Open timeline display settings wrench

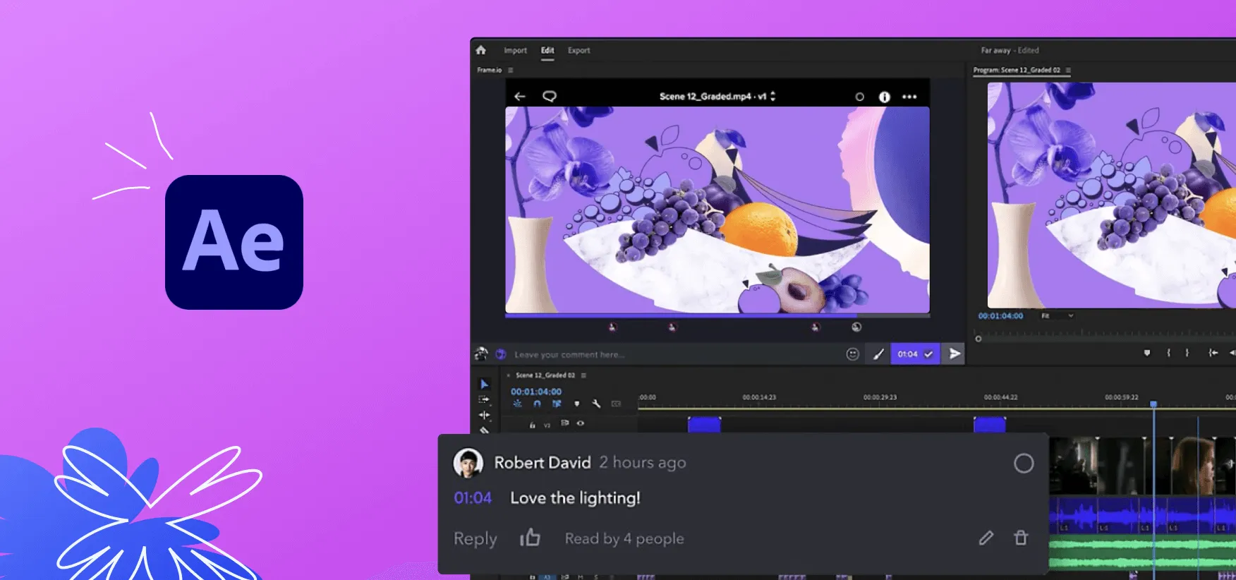pos(596,404)
